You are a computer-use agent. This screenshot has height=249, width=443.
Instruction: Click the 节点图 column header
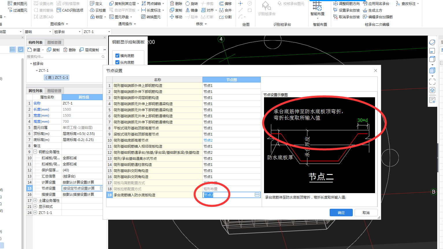pyautogui.click(x=231, y=80)
